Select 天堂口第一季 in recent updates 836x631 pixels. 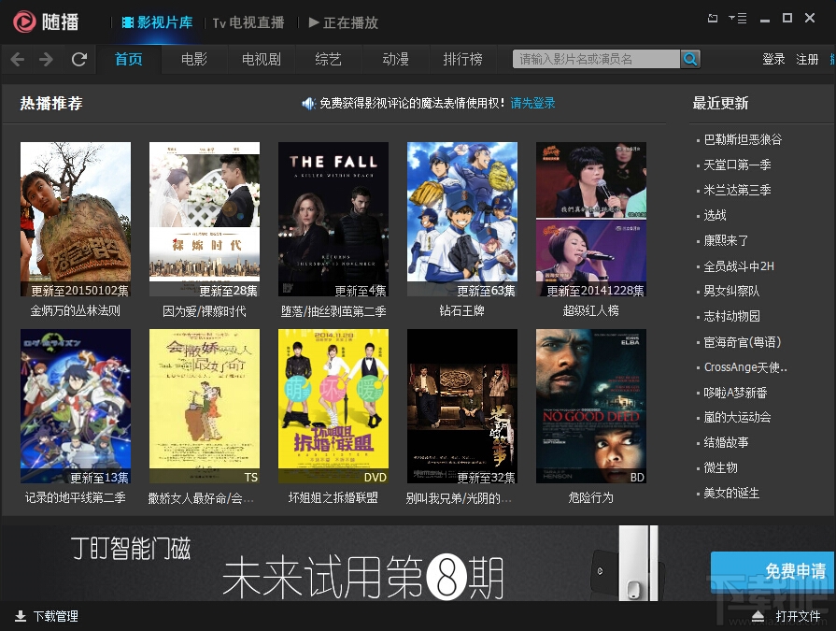(x=737, y=165)
